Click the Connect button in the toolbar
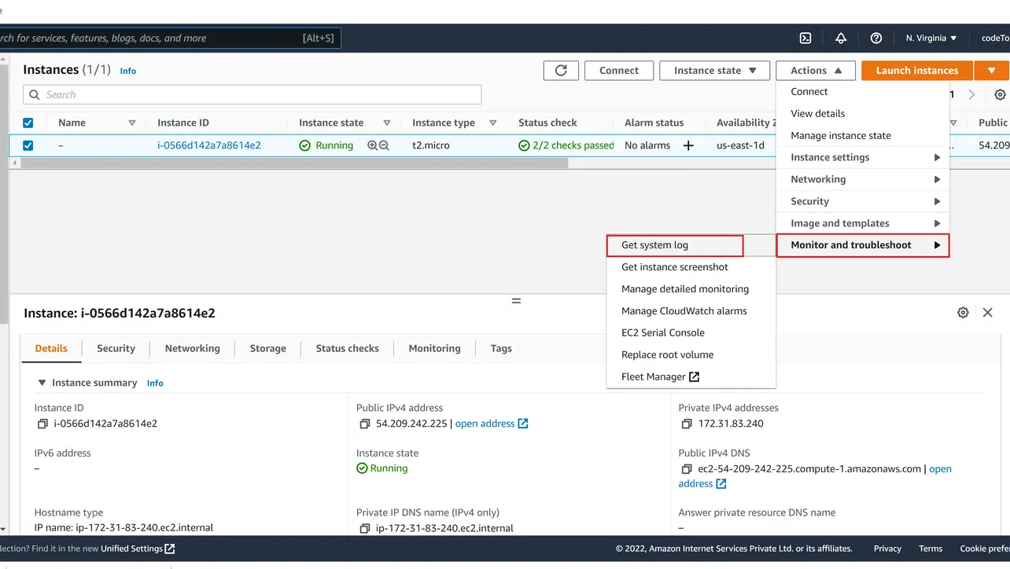The width and height of the screenshot is (1010, 569). click(619, 71)
